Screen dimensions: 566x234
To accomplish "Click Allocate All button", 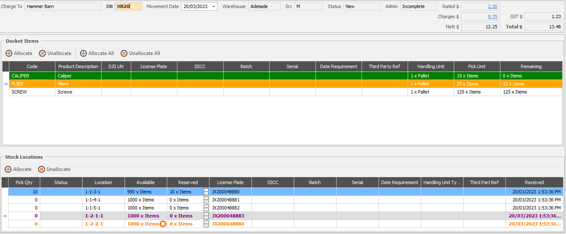I will coord(97,53).
